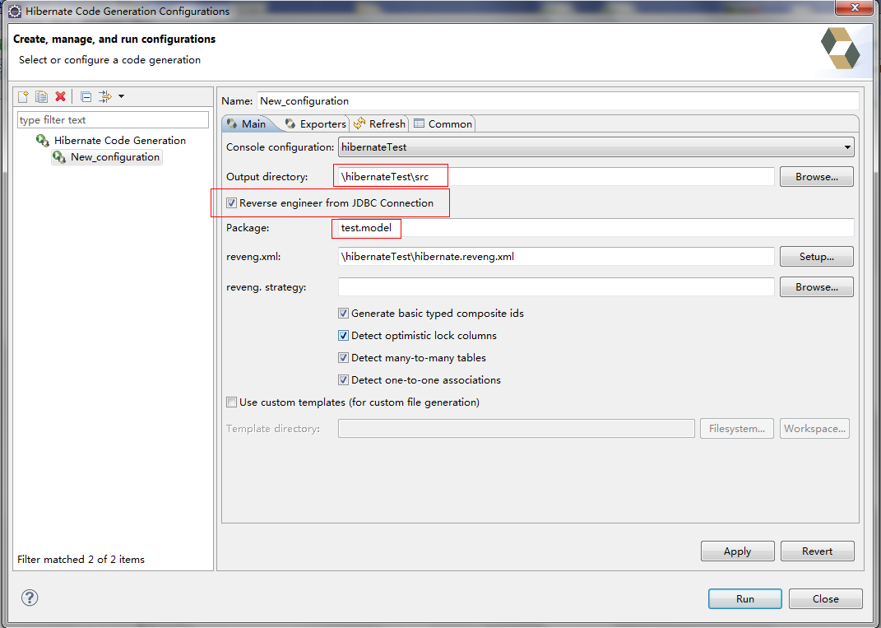Run the code generation
The image size is (881, 628).
[744, 598]
